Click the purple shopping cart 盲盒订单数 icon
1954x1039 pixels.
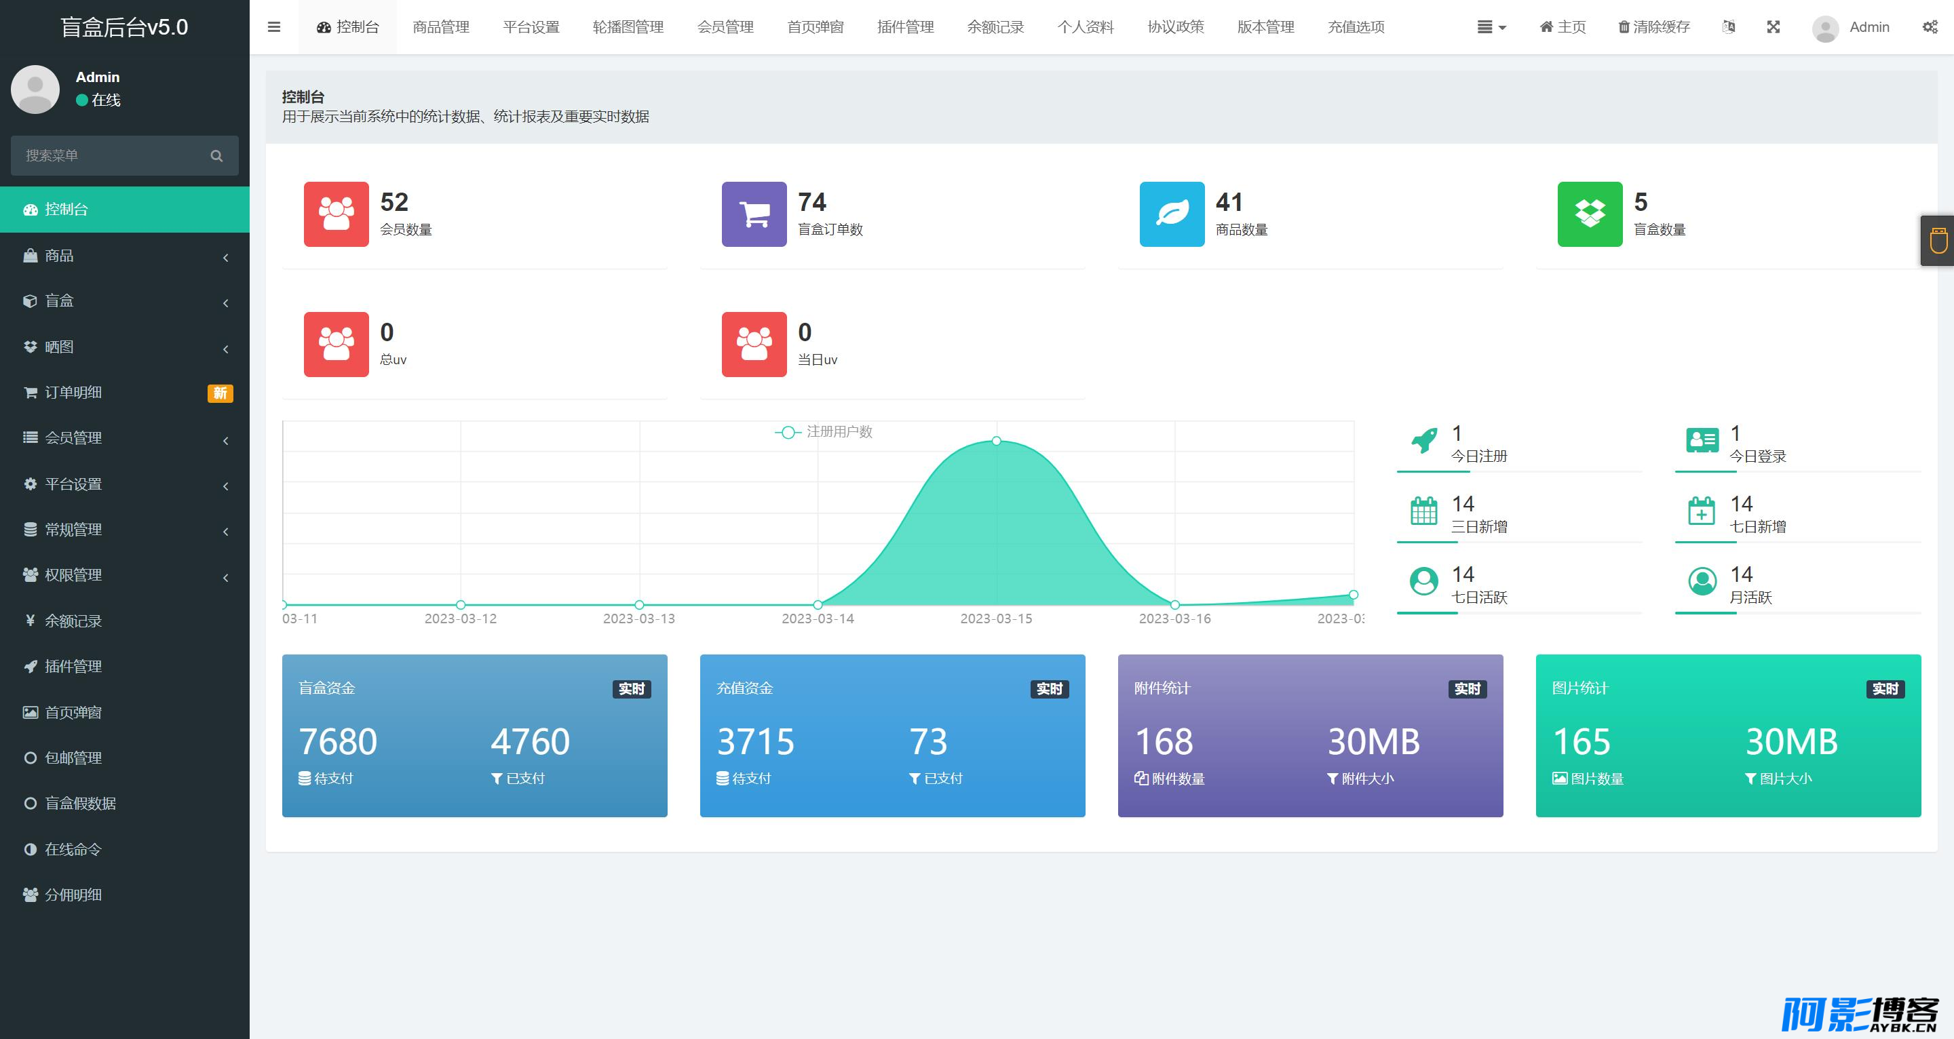pos(754,214)
